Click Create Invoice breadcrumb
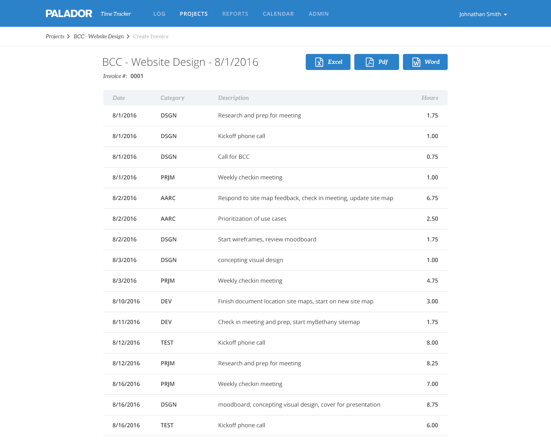The width and height of the screenshot is (551, 446). tap(151, 36)
